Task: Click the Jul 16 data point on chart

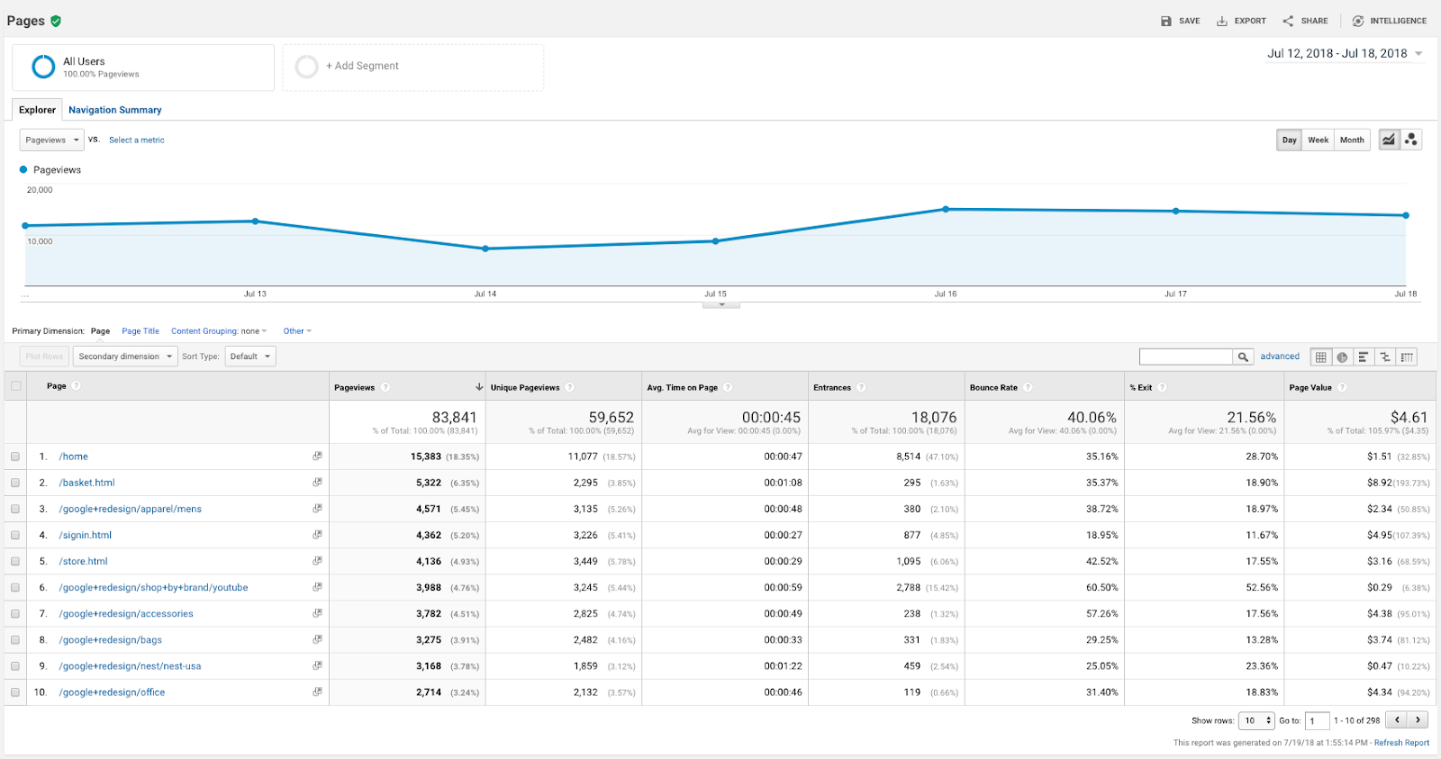Action: [946, 209]
